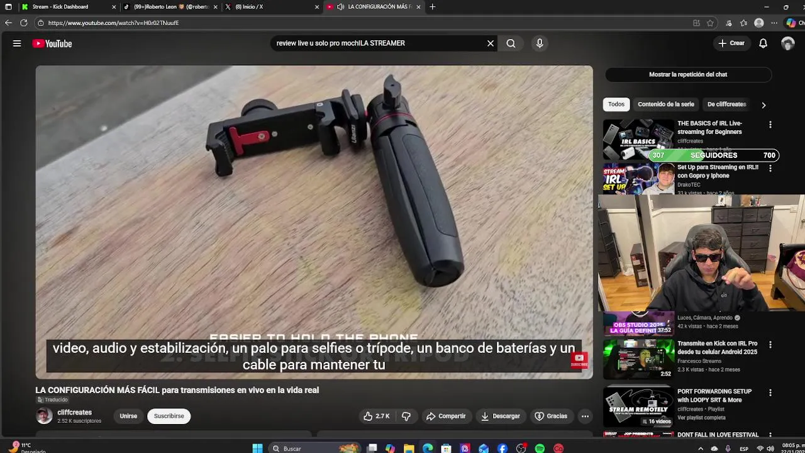805x453 pixels.
Task: Click Ver playlist completa link
Action: click(701, 418)
